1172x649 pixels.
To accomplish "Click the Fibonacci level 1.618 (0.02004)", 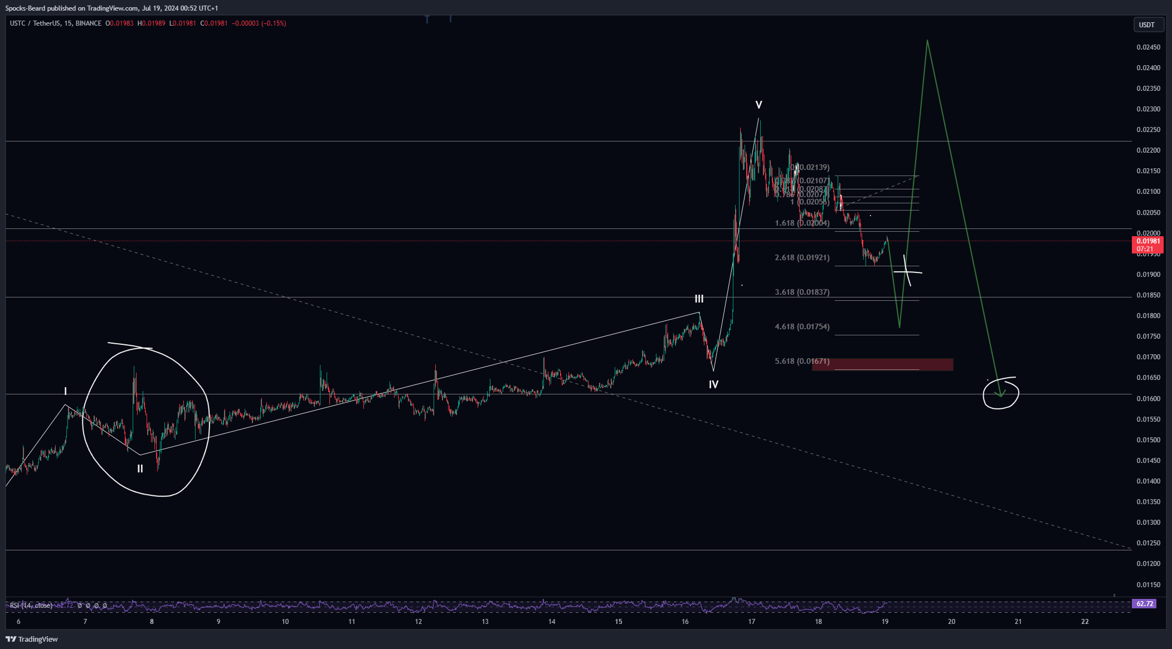I will pos(802,223).
